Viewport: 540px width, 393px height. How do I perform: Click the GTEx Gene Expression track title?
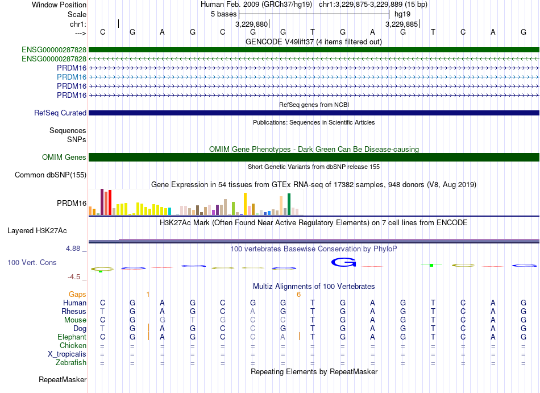(x=314, y=185)
